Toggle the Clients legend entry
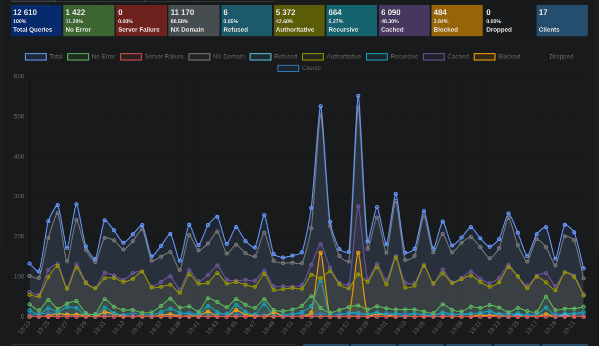Viewport: 599px width, 346px height. pyautogui.click(x=299, y=68)
